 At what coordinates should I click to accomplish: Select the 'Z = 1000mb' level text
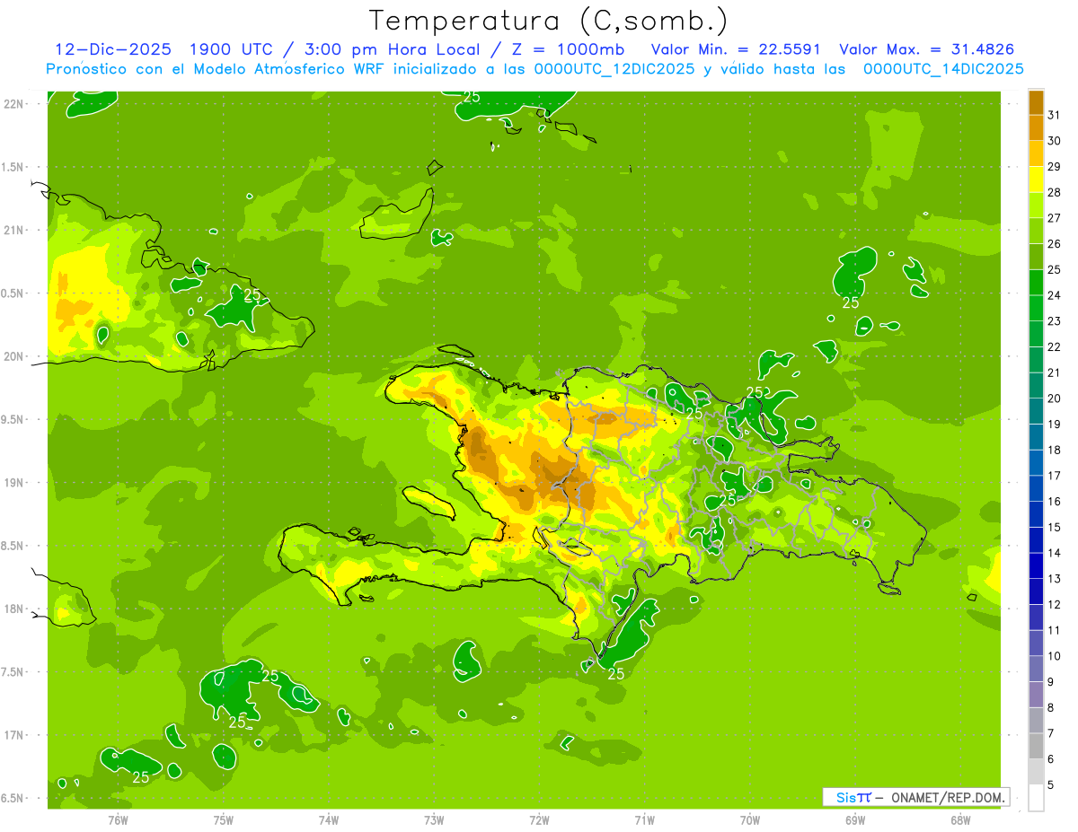[570, 48]
